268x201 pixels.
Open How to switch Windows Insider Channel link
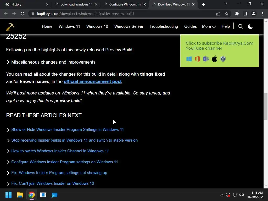[x=60, y=151]
